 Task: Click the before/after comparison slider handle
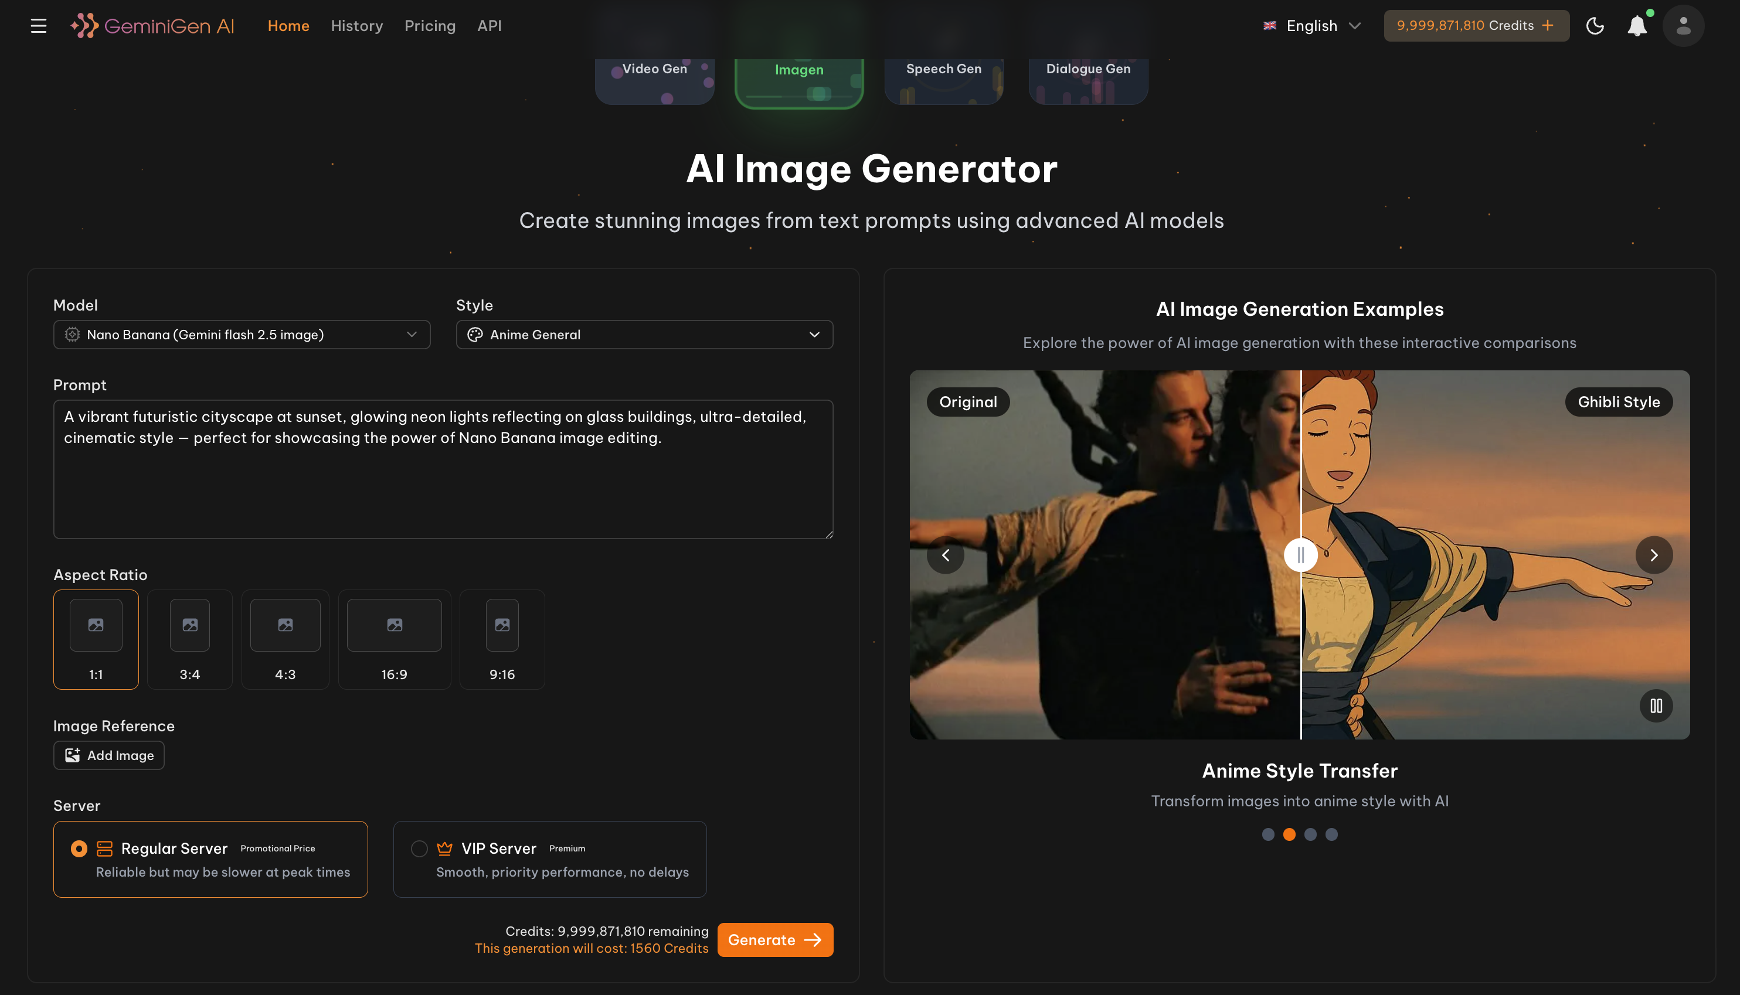[x=1300, y=555]
